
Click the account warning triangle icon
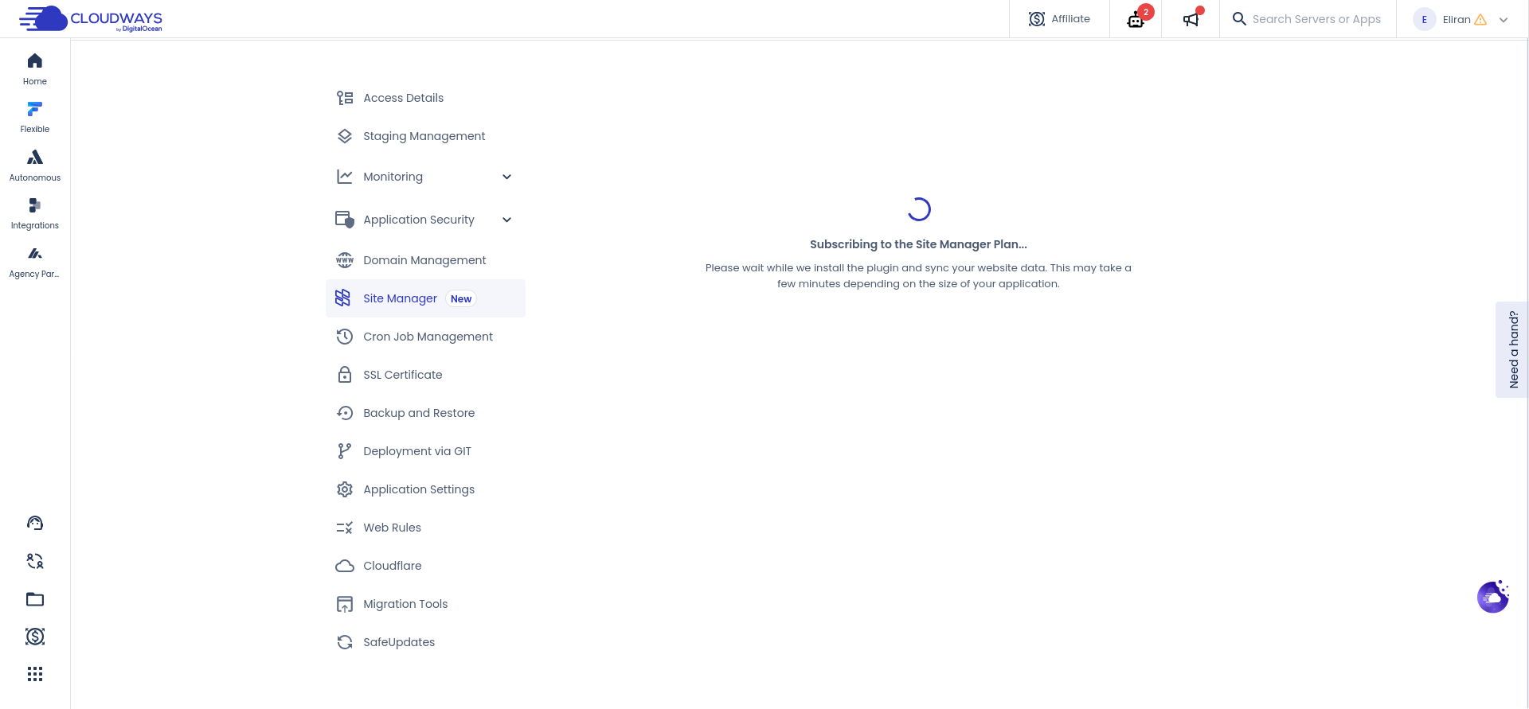click(1480, 20)
